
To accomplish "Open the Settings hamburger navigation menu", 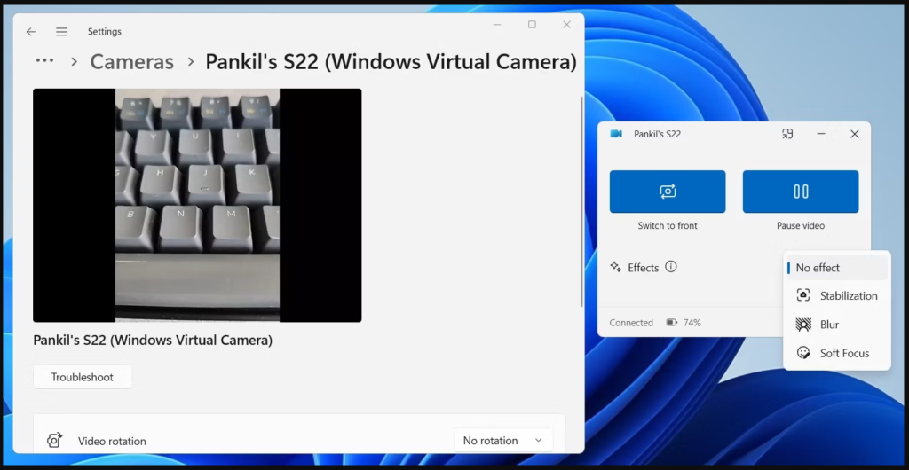I will click(61, 32).
